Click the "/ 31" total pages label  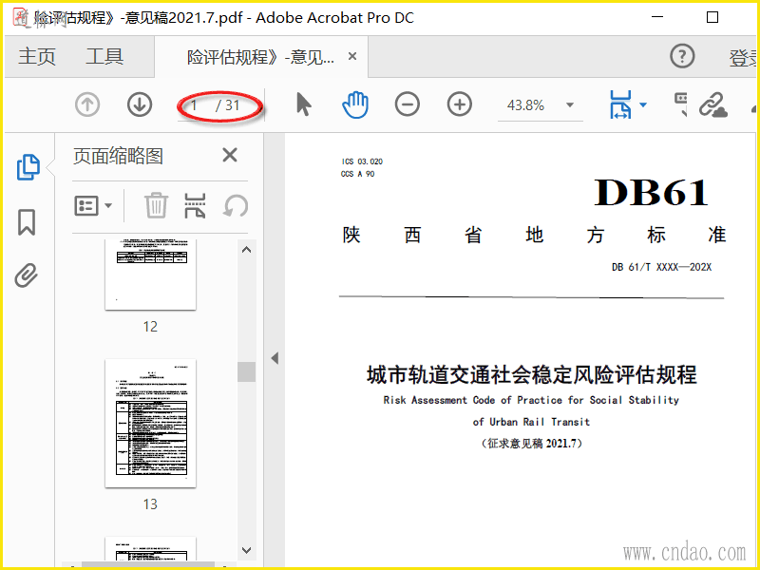[x=228, y=105]
